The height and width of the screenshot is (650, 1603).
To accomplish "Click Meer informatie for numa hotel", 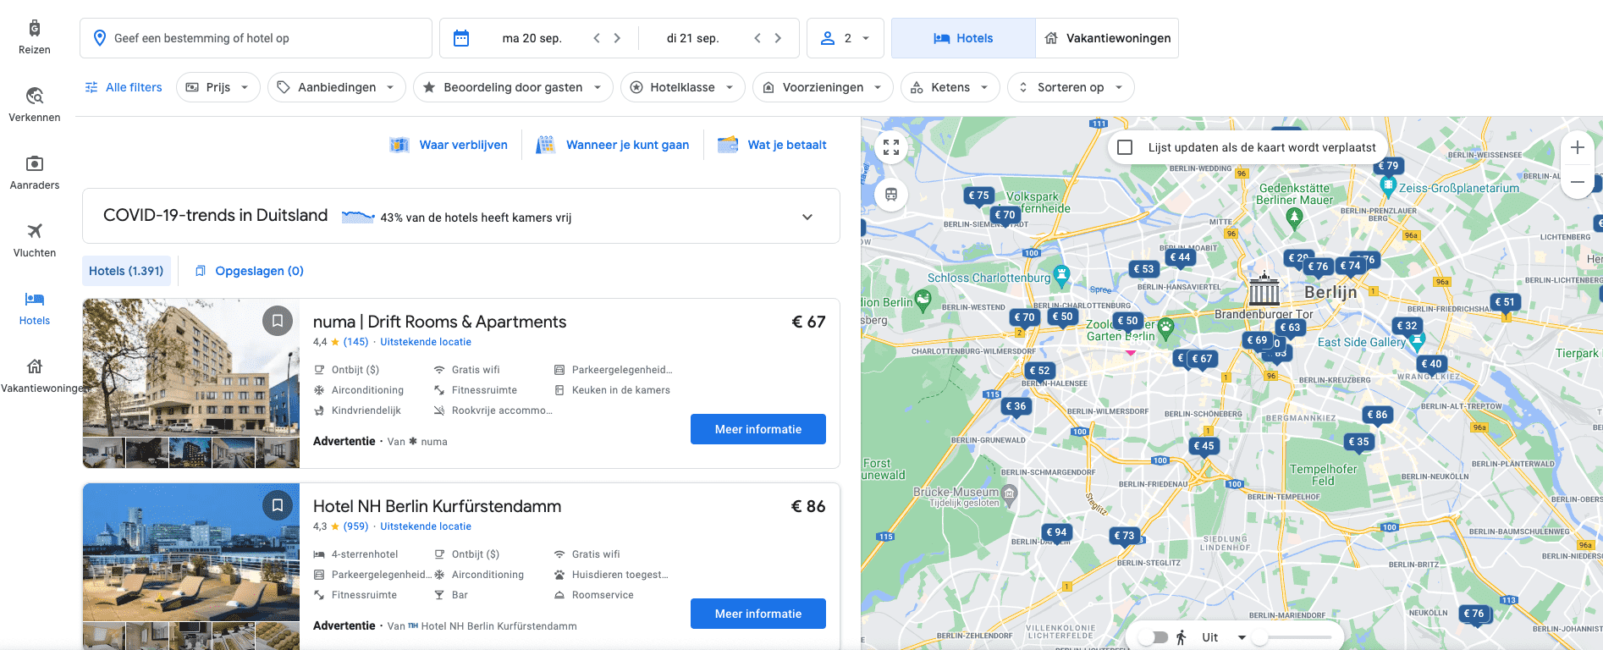I will [x=758, y=429].
